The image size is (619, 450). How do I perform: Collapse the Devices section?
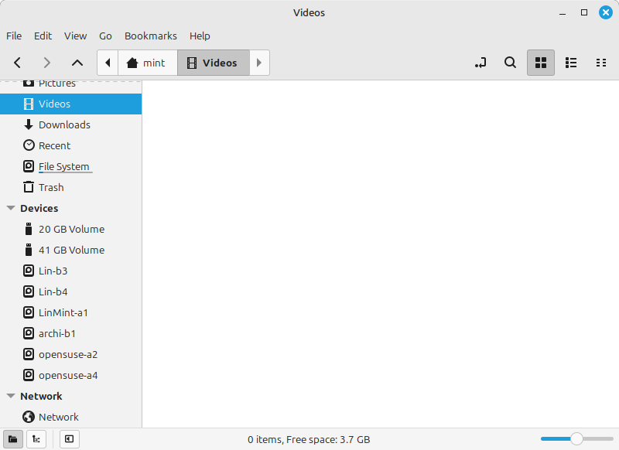point(11,208)
